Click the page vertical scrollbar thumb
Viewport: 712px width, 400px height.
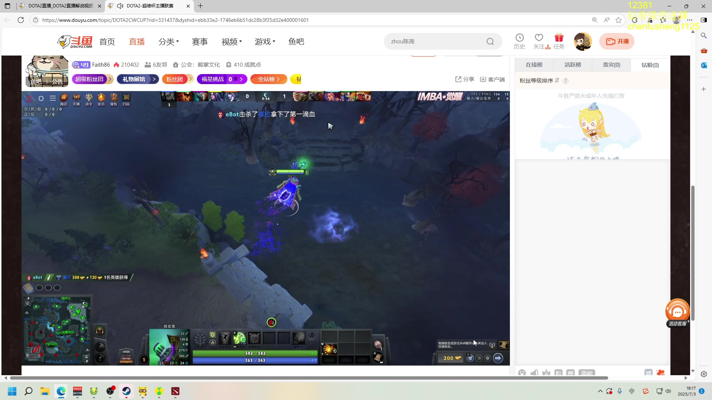(692, 253)
